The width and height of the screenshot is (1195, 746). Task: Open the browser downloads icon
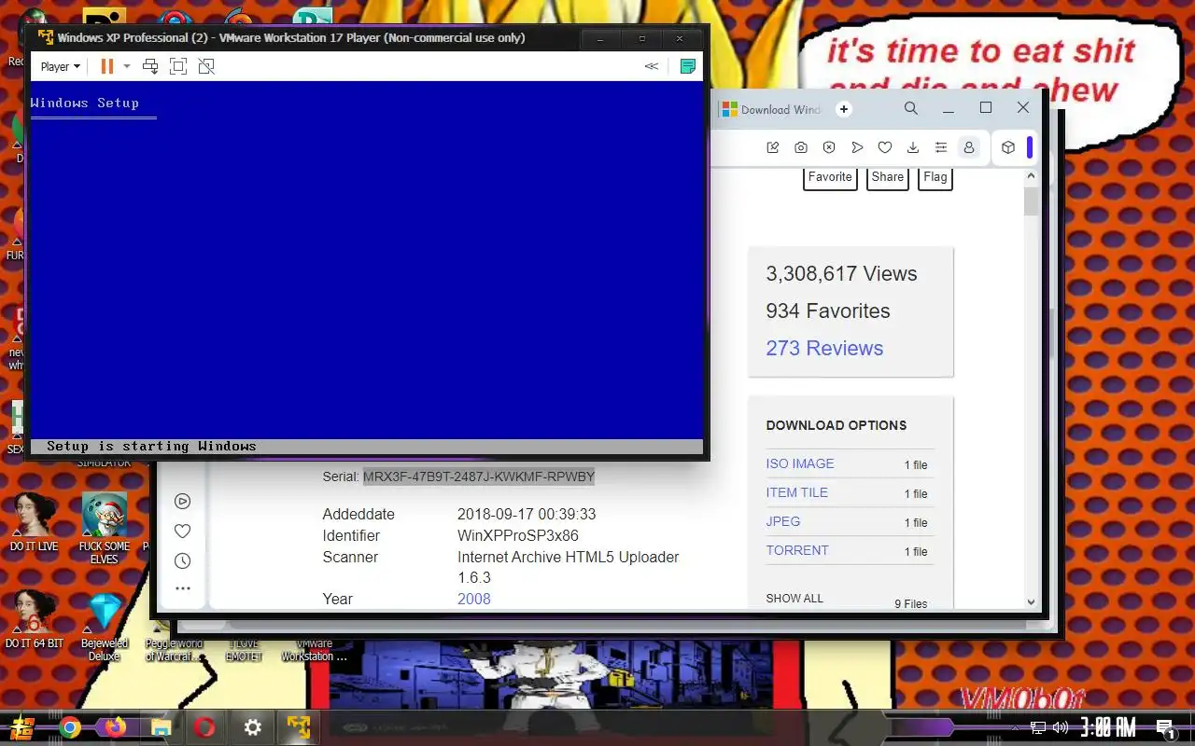[913, 147]
